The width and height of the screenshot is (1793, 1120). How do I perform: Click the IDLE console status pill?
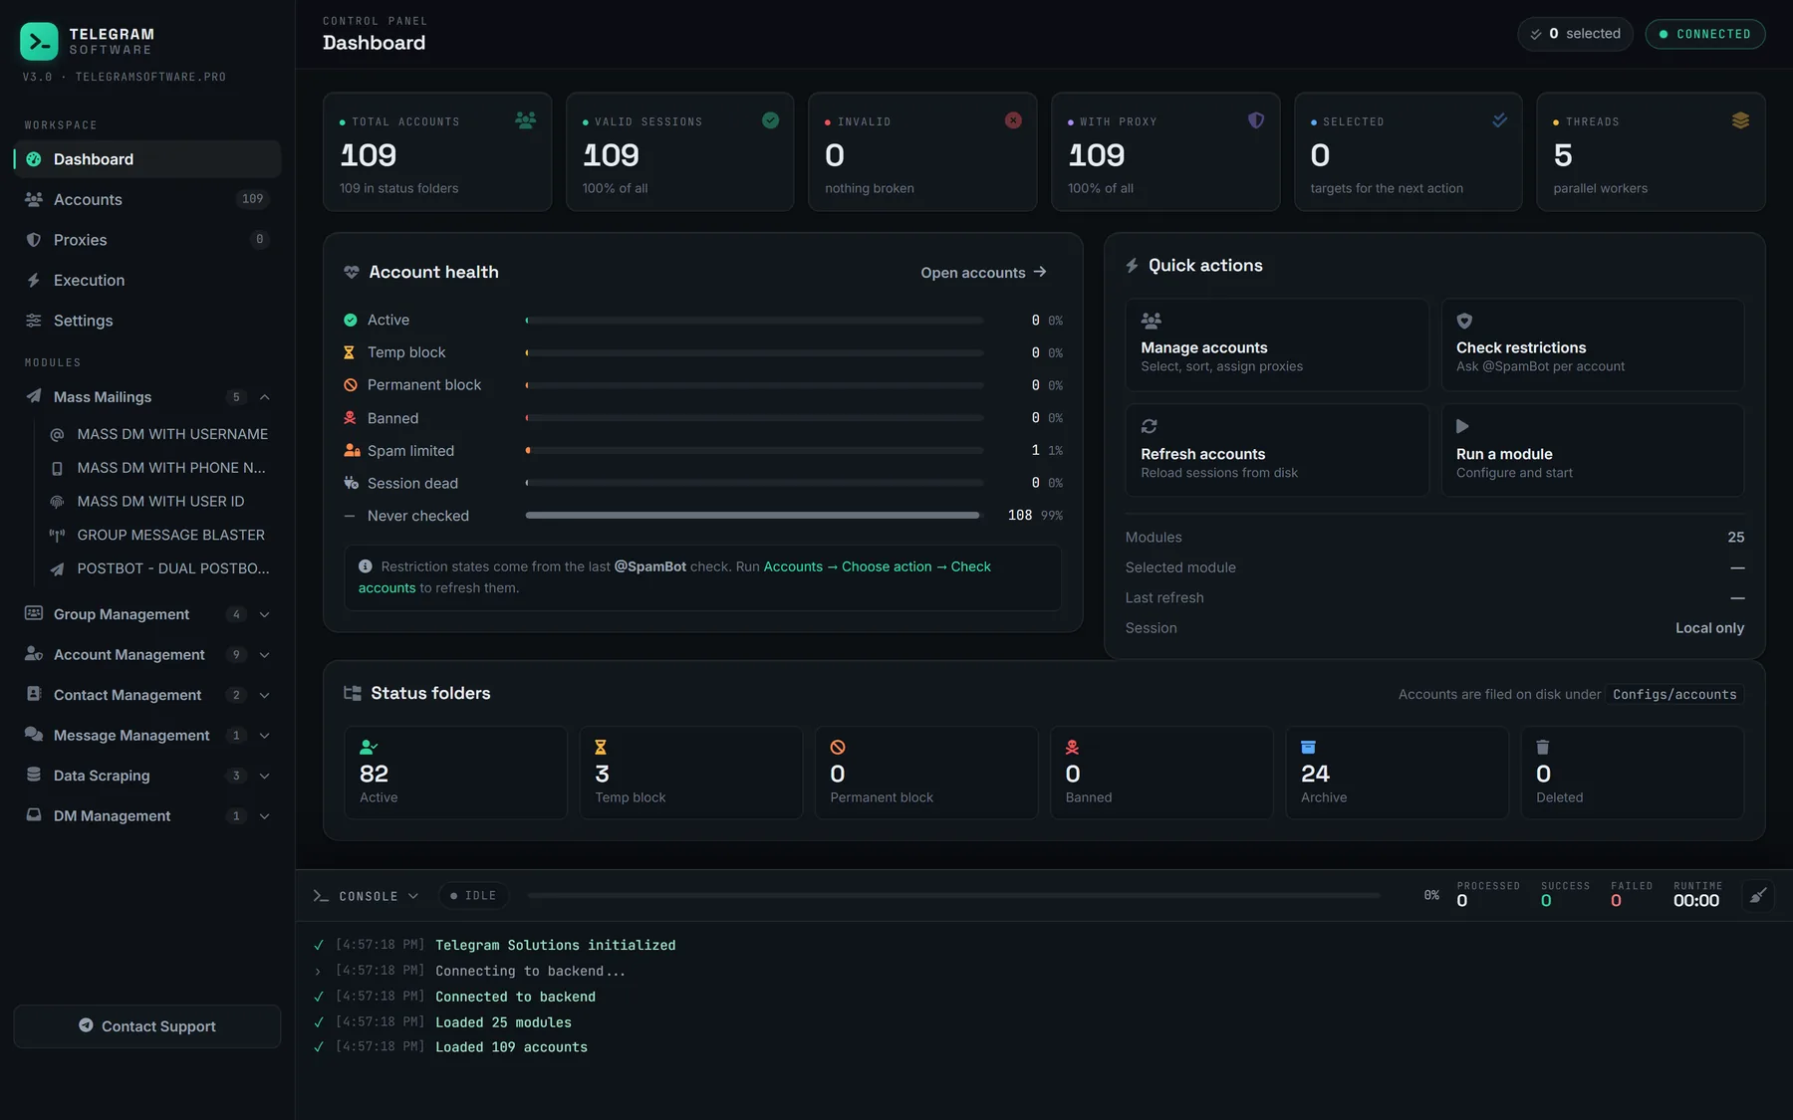click(473, 896)
